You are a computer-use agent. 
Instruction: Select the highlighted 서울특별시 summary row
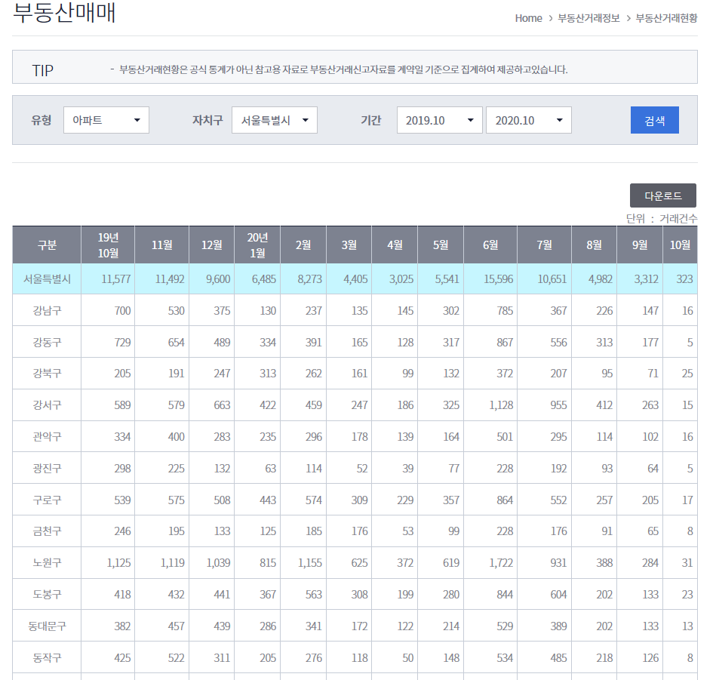(x=46, y=279)
